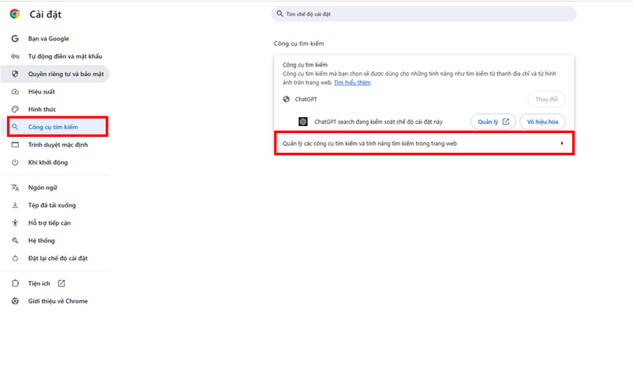Click the reset icon for Đặt lại chế độ cài đặt
Screen dimensions: 633x384
tap(15, 258)
